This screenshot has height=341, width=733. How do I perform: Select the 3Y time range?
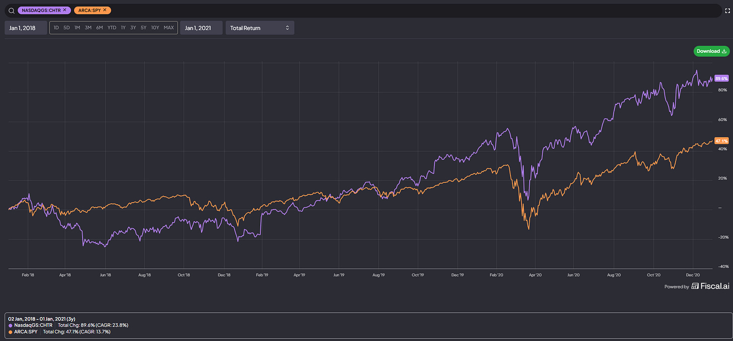[133, 28]
